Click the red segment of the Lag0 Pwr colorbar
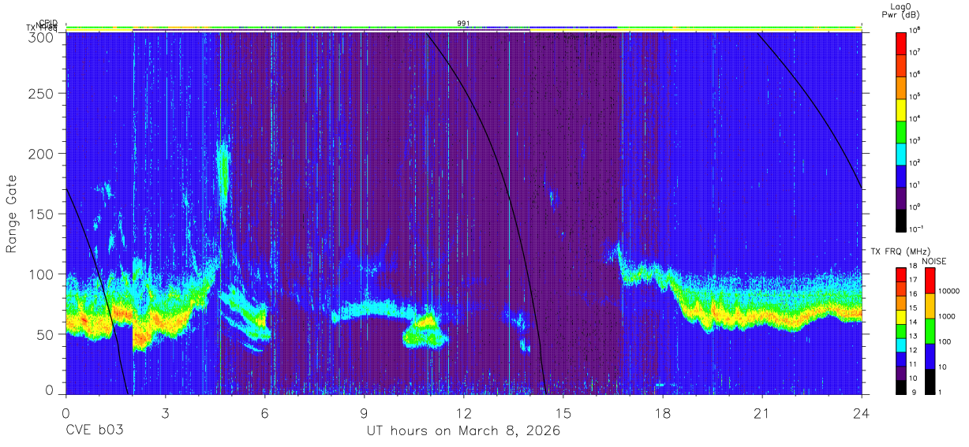Image resolution: width=969 pixels, height=447 pixels. (x=900, y=43)
